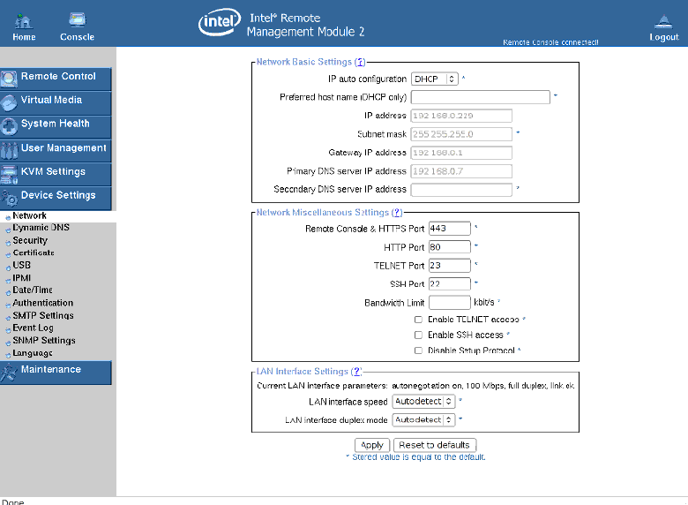Open Network Miscellaneous Settings help link
This screenshot has height=505, width=688.
coord(397,213)
